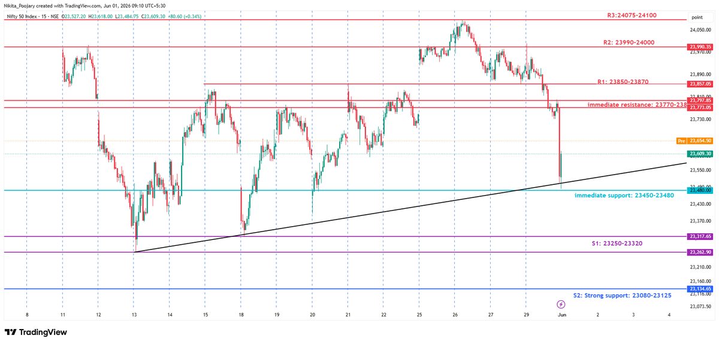
Task: Click date 20 on the time axis
Action: [312, 314]
